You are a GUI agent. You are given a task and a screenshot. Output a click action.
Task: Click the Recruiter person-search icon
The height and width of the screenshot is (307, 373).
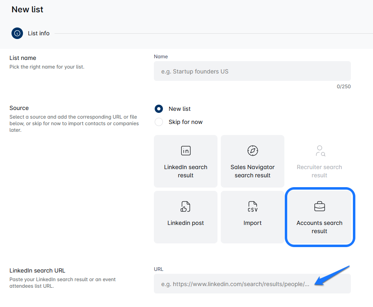(x=320, y=151)
